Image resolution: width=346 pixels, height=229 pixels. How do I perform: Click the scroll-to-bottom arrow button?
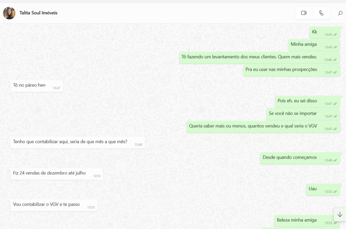340,215
